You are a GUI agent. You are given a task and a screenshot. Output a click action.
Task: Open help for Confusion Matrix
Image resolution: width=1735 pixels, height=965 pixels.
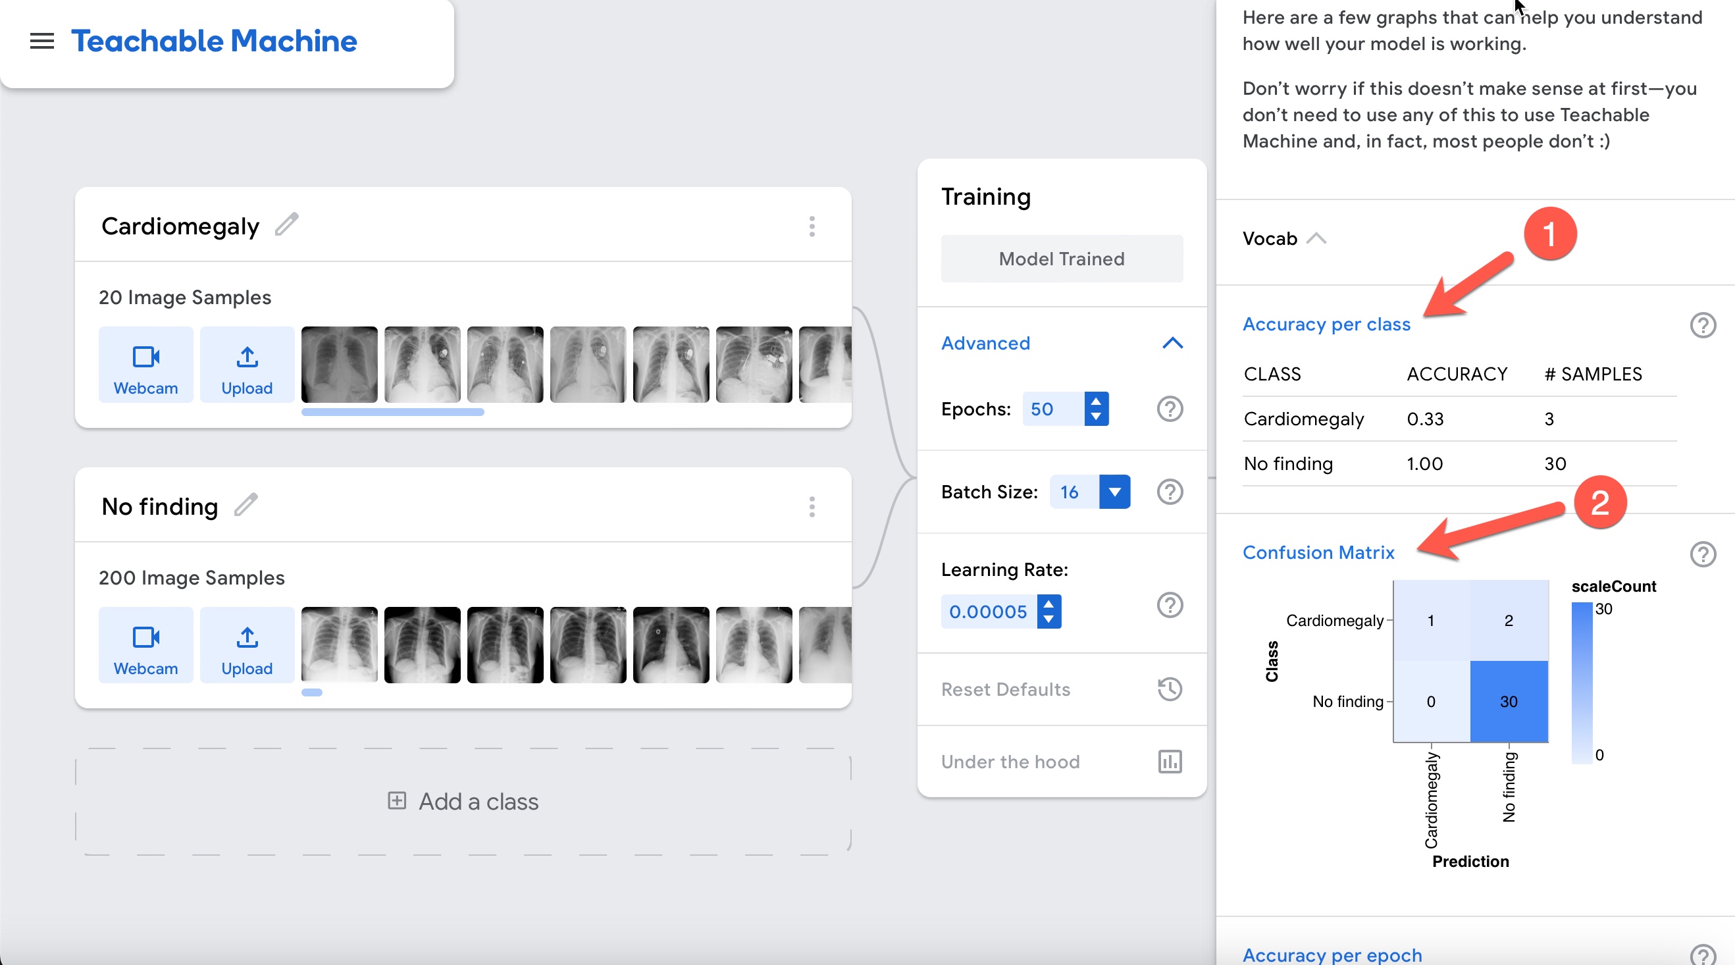tap(1703, 554)
